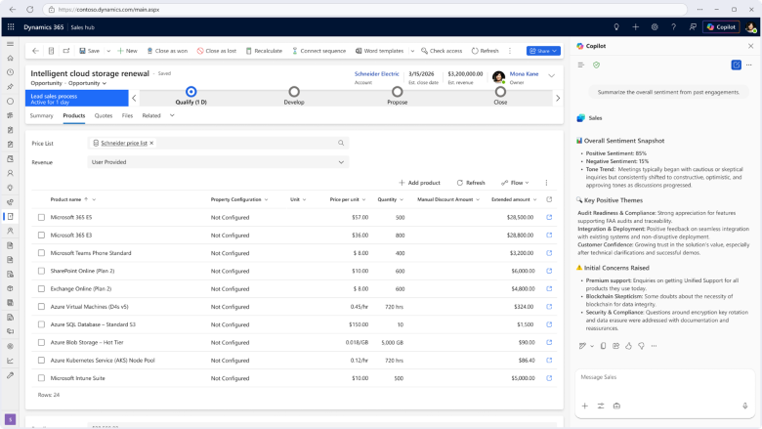Viewport: 762px width, 429px height.
Task: Open settings gear in header
Action: [x=655, y=27]
